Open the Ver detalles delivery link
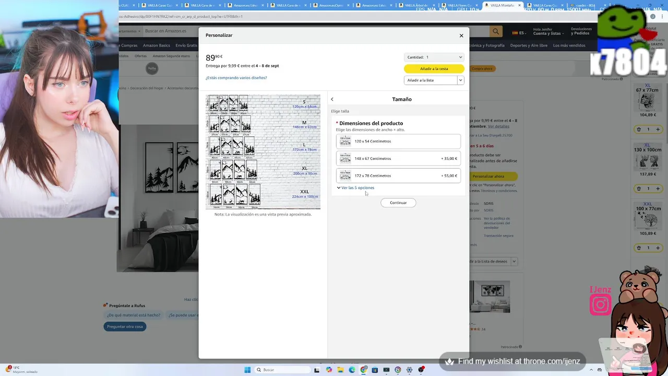668x376 pixels. [498, 126]
